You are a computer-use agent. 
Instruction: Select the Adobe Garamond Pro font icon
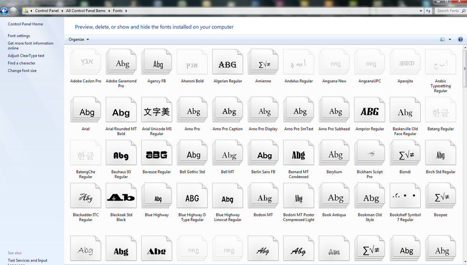click(121, 62)
